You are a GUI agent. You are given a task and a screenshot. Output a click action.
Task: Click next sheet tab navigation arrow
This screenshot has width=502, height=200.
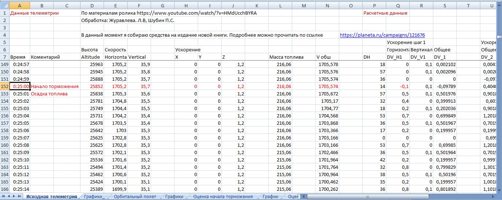coord(14,197)
